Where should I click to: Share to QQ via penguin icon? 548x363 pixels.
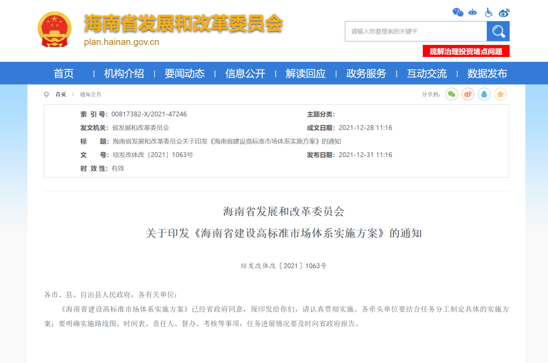[x=484, y=94]
